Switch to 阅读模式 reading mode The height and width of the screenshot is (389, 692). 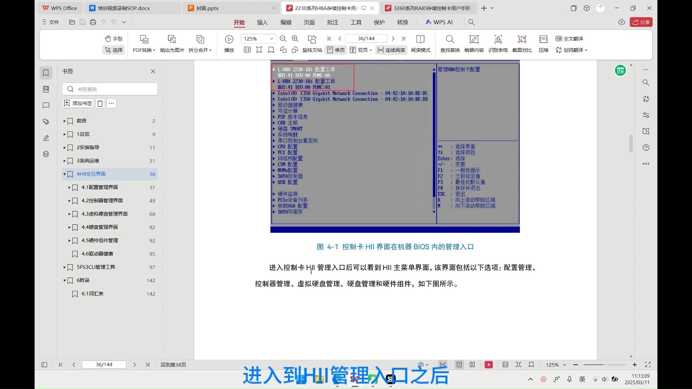(x=420, y=44)
